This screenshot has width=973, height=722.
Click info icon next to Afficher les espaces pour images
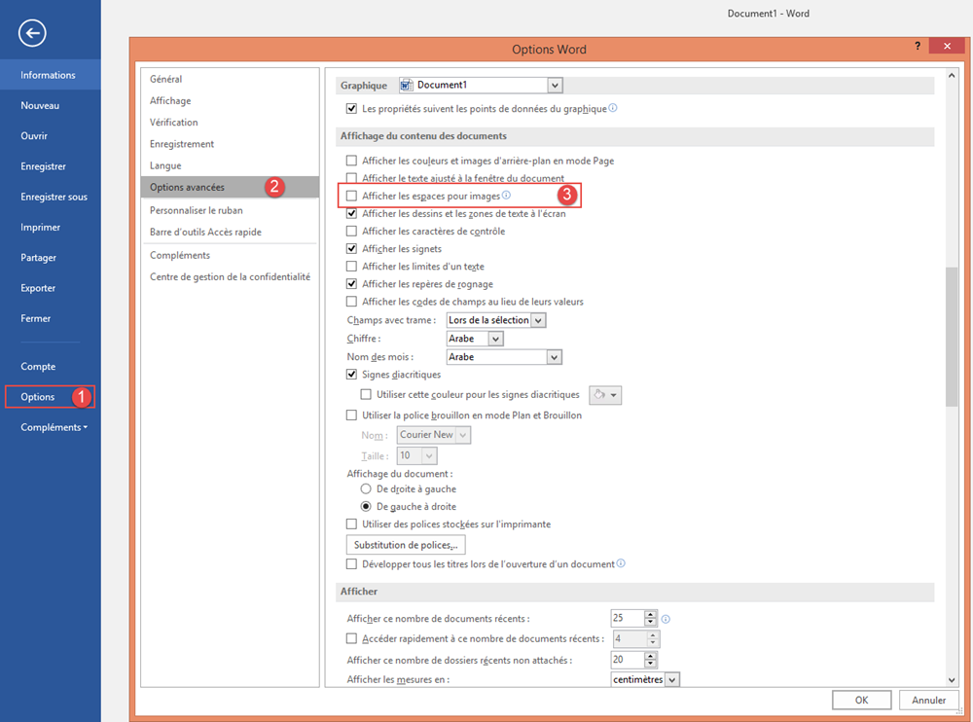tap(504, 195)
